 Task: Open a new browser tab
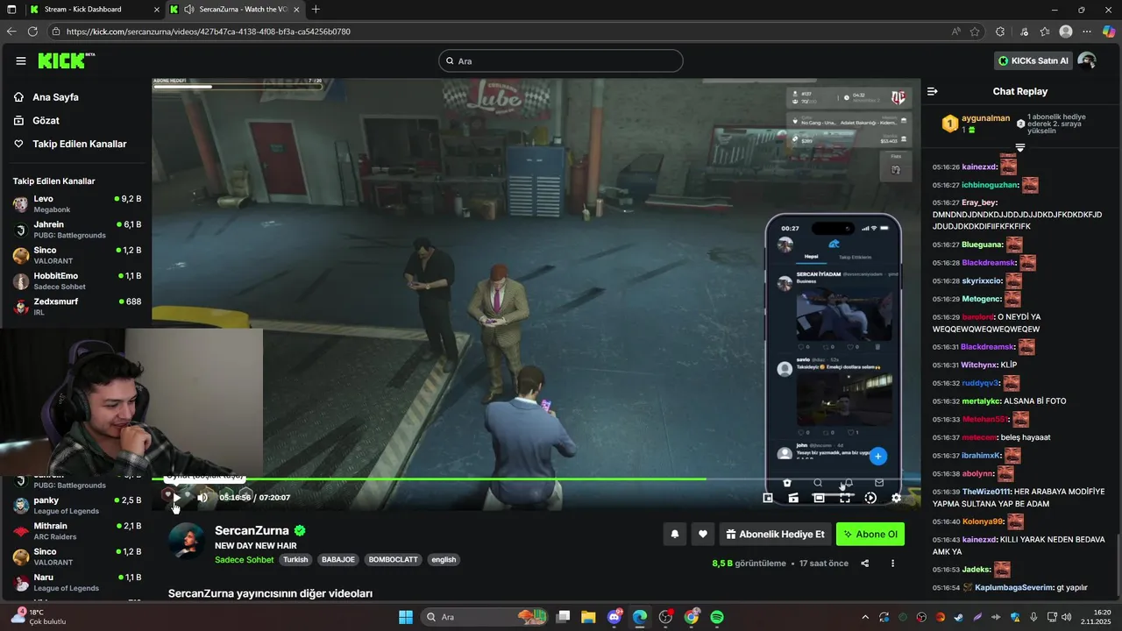(x=316, y=10)
